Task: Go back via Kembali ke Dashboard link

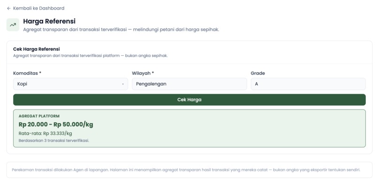Action: [x=36, y=8]
